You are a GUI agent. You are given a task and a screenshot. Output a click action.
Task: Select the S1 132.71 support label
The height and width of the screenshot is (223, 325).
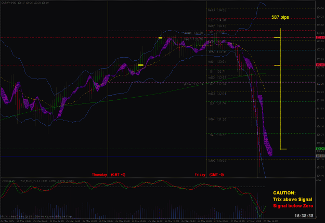click(x=218, y=72)
